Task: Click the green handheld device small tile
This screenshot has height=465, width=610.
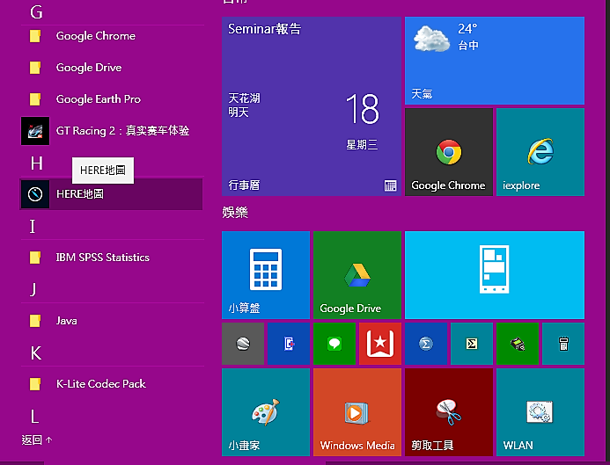Action: [x=518, y=344]
